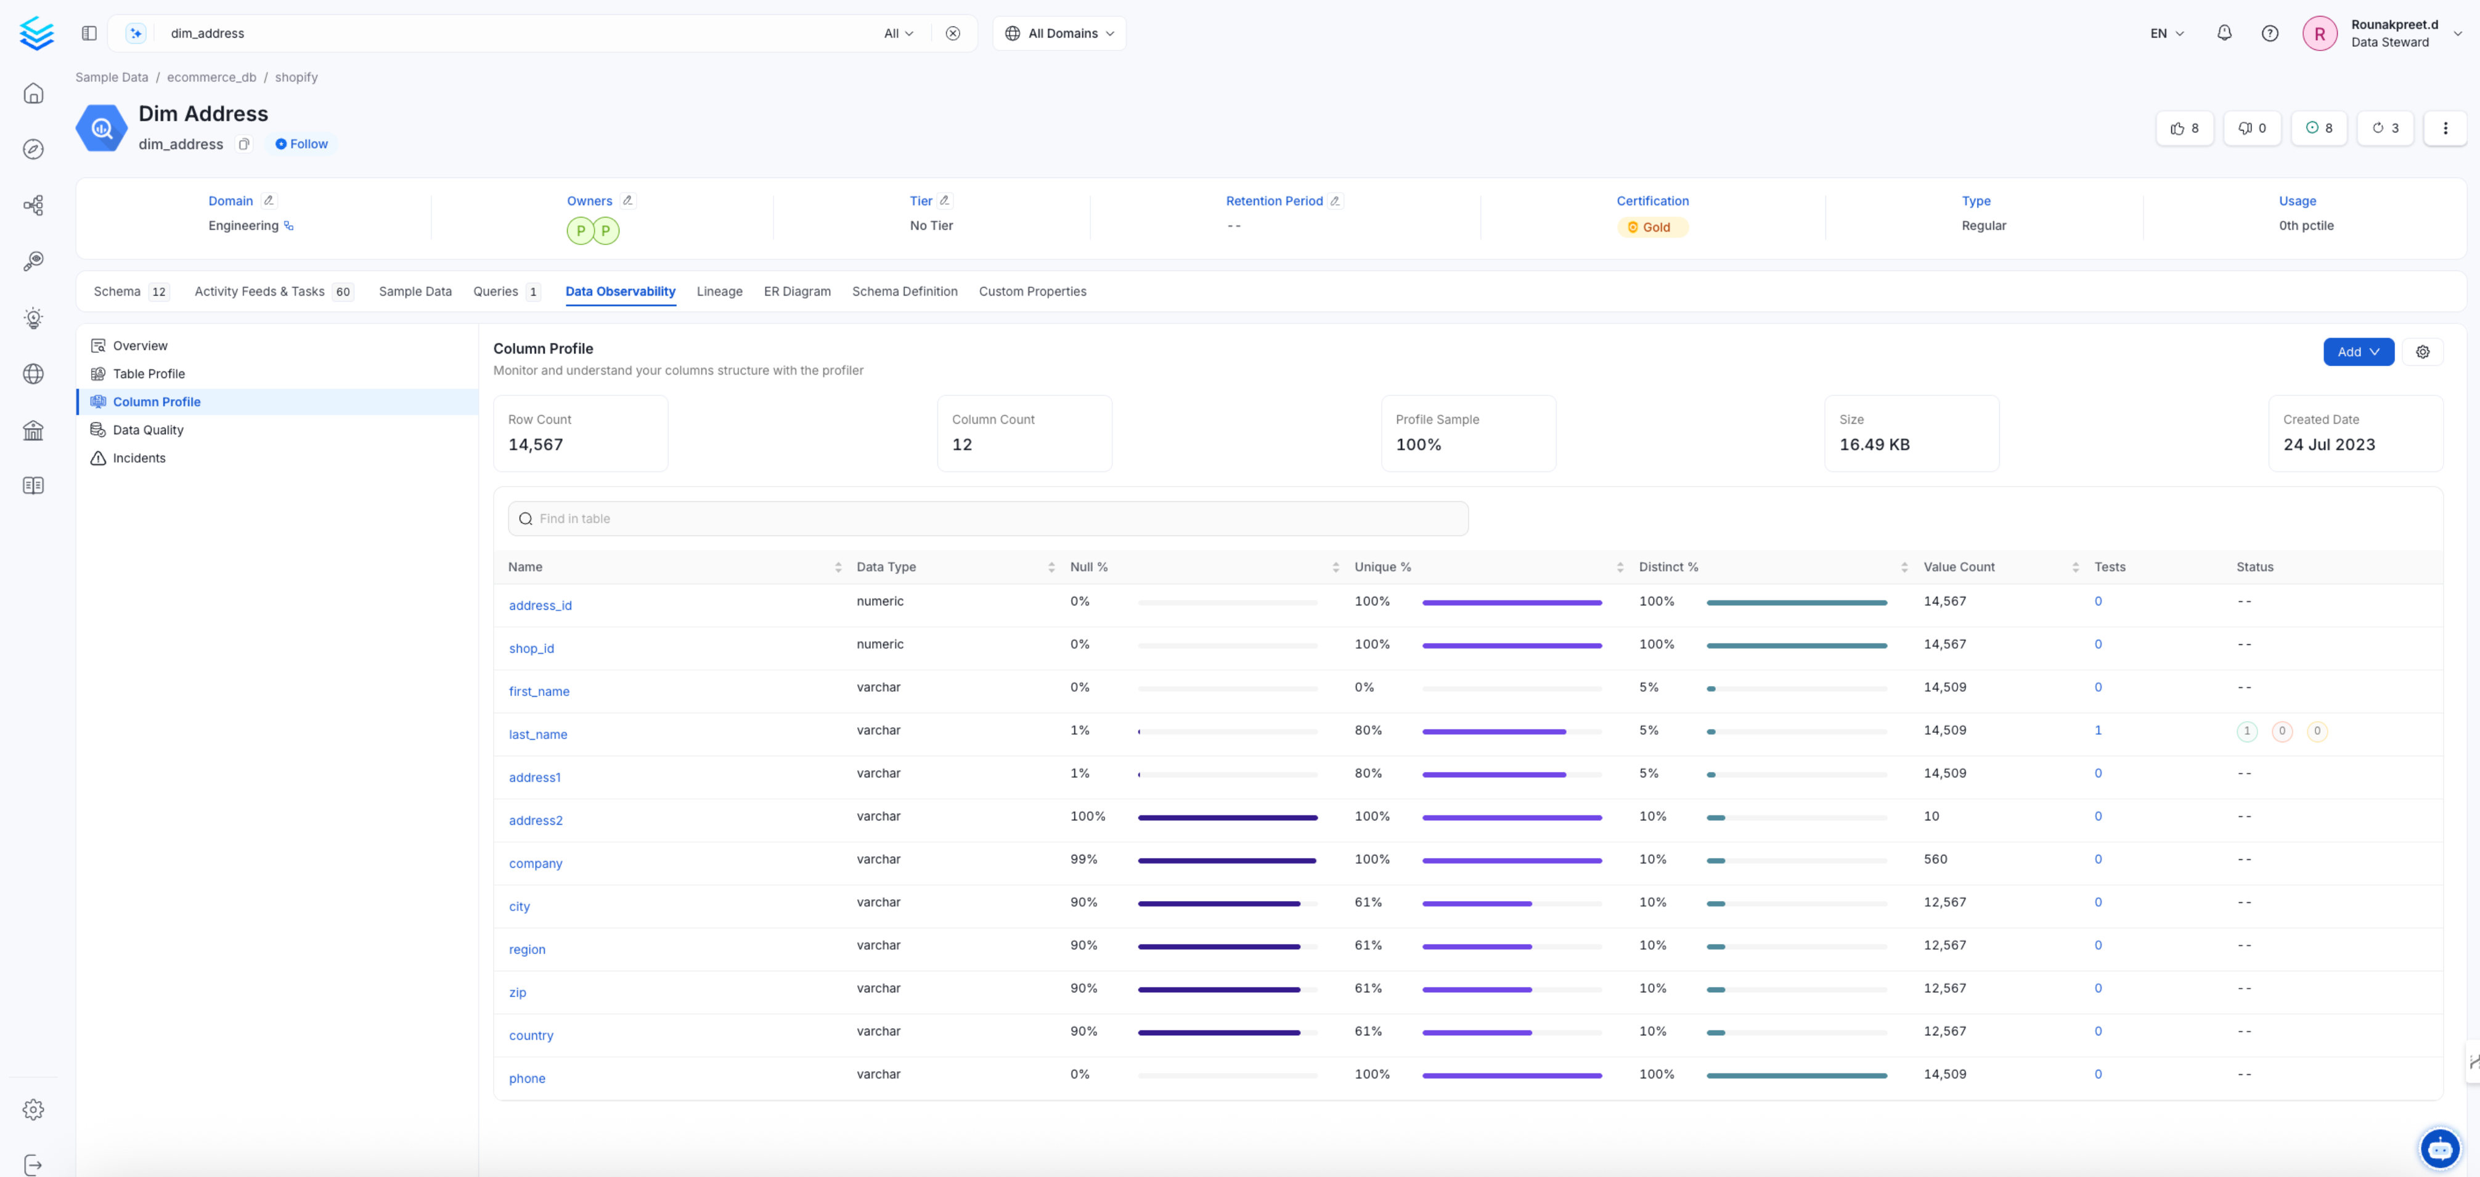Toggle Follow on the Dim Address table
This screenshot has height=1177, width=2480.
click(300, 144)
